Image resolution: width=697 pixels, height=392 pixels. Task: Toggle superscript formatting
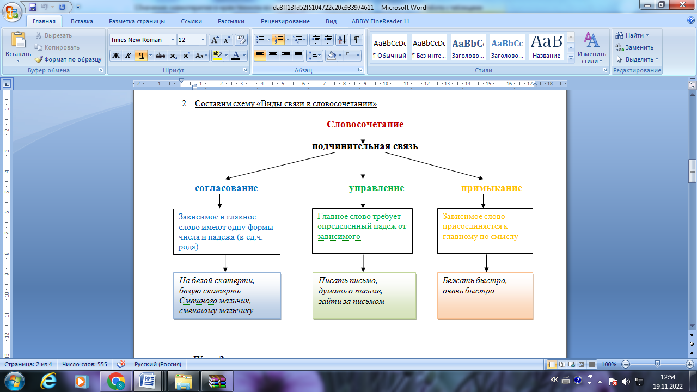tap(186, 56)
